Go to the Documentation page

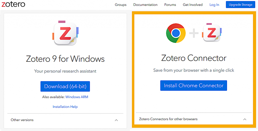(145, 5)
